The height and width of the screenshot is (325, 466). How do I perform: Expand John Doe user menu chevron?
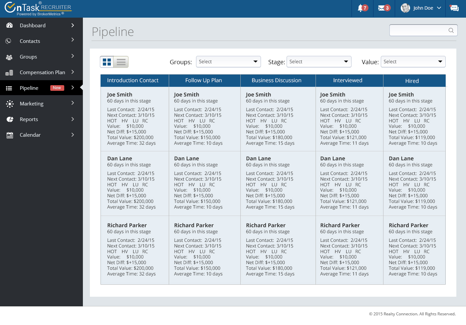point(439,8)
